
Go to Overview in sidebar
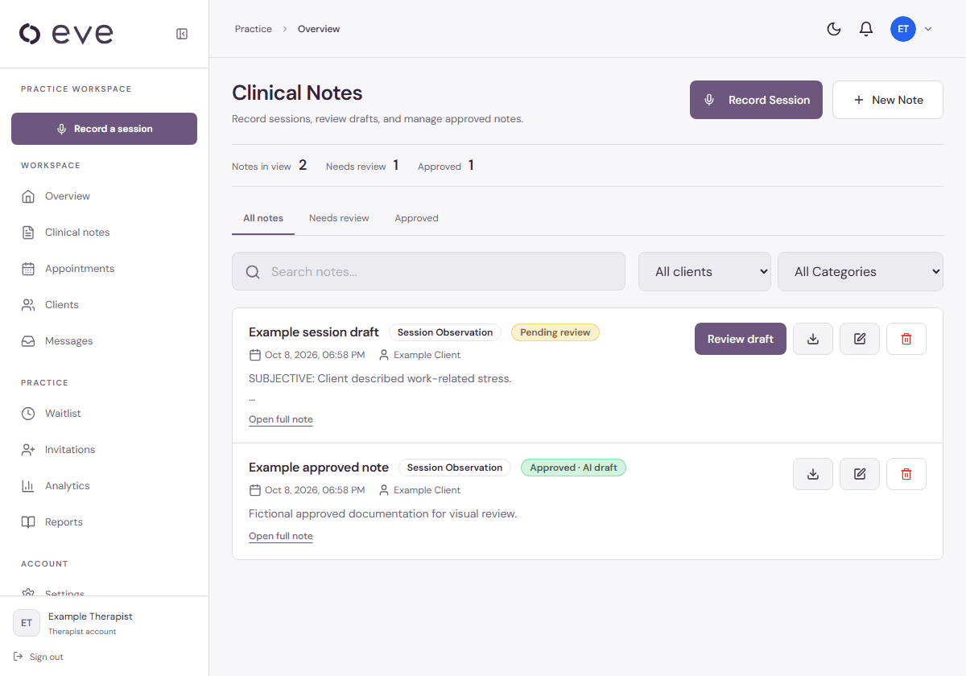[105, 196]
